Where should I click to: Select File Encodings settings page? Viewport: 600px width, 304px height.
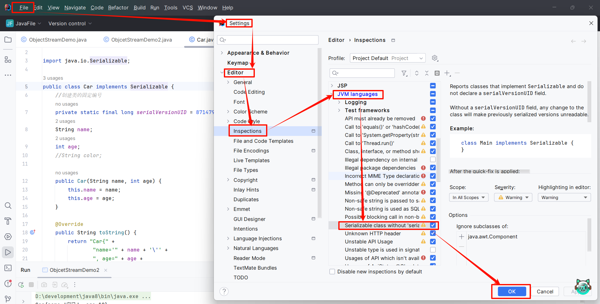pyautogui.click(x=251, y=151)
